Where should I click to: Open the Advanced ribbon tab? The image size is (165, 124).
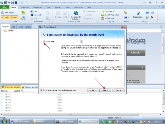(x=78, y=7)
